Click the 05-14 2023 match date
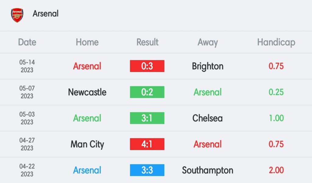This screenshot has width=312, height=183. (x=27, y=66)
